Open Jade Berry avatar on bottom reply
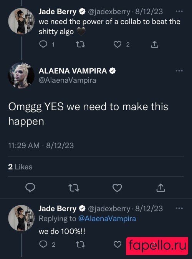 [21, 218]
